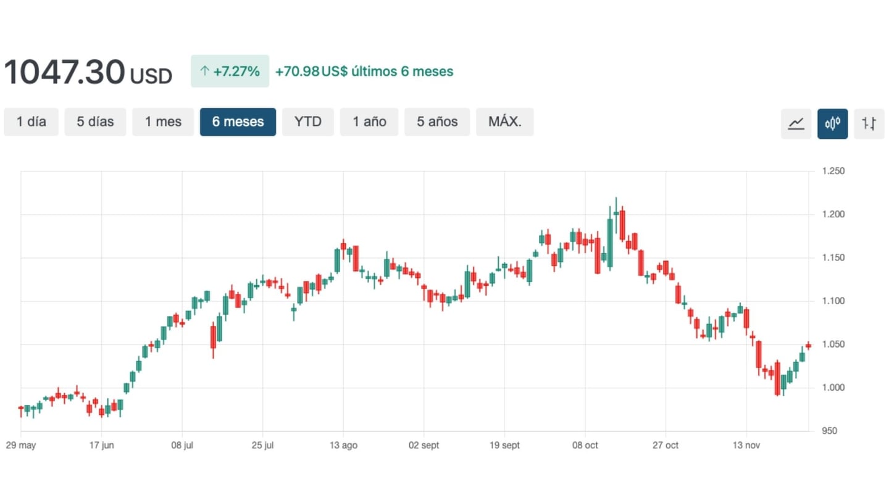
Task: Select the candlestick chart type icon
Action: pyautogui.click(x=832, y=123)
